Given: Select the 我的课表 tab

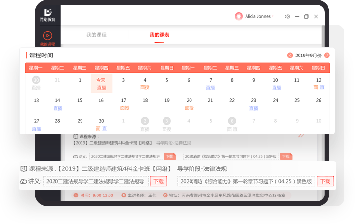Looking at the screenshot, I should click(160, 35).
